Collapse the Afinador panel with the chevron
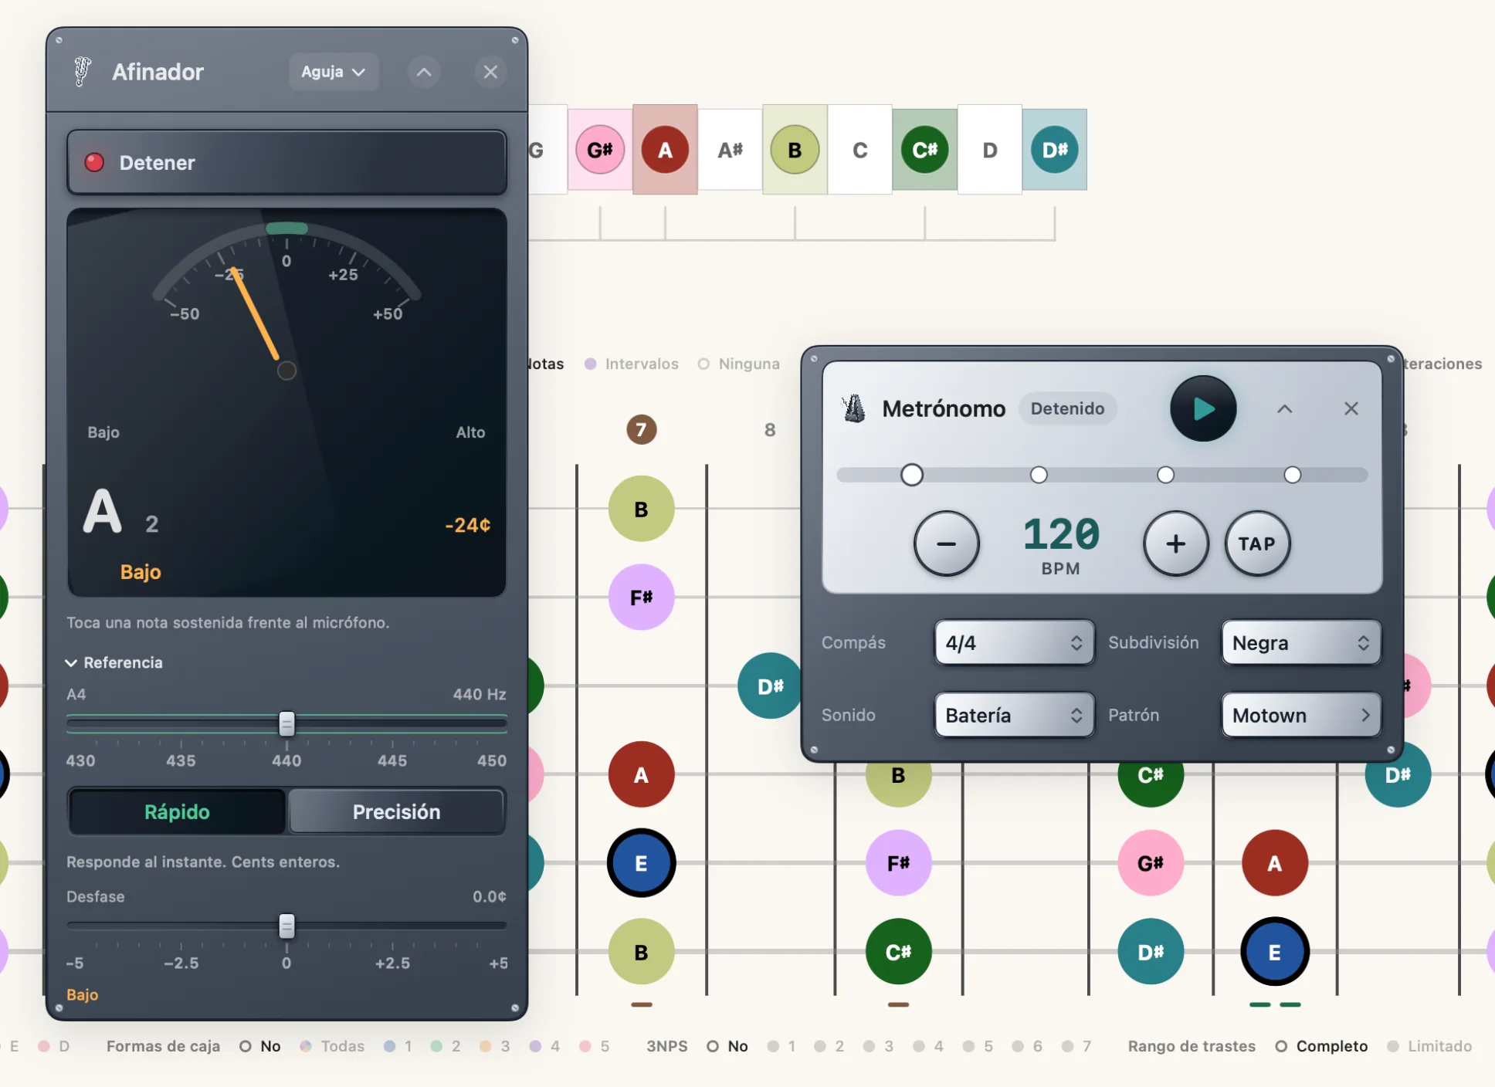Image resolution: width=1495 pixels, height=1087 pixels. coord(424,72)
